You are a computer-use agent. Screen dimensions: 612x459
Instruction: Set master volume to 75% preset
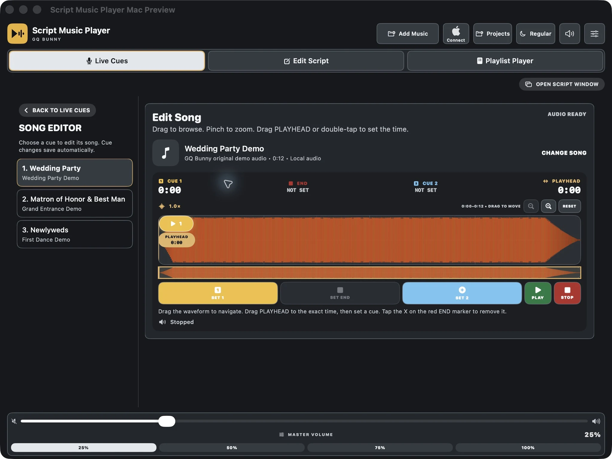point(380,447)
